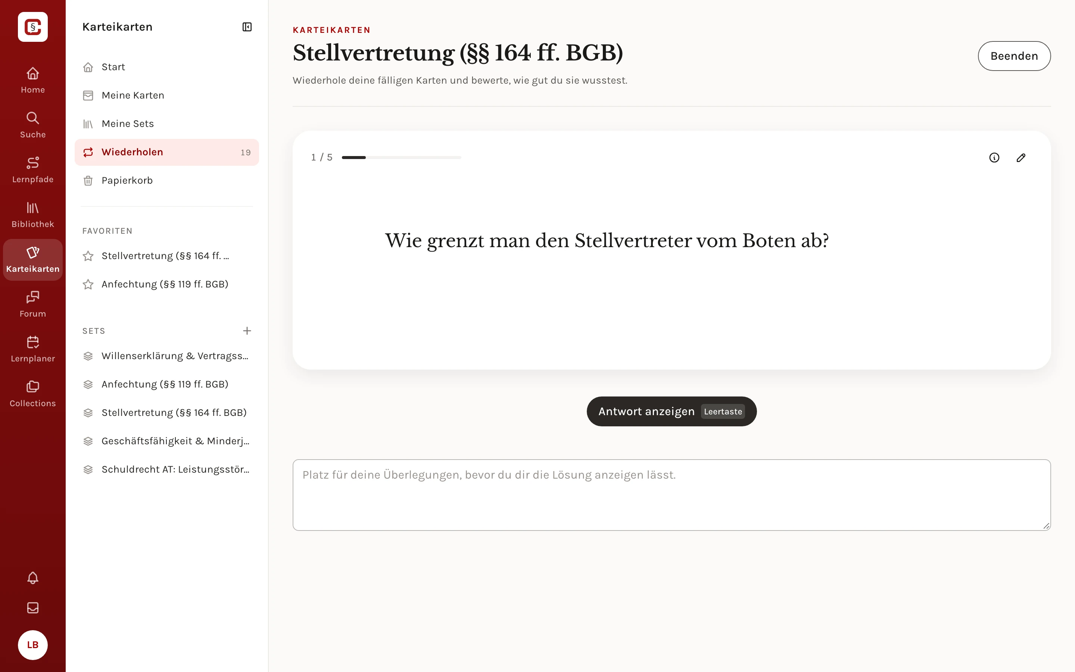
Task: Open set Geschäftsfähigkeit & Minderj...
Action: (166, 441)
